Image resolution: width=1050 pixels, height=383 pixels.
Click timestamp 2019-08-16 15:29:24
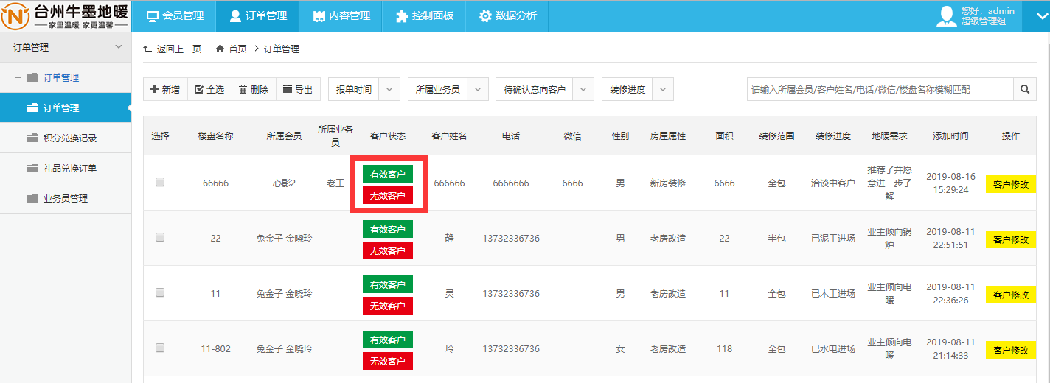coord(950,183)
